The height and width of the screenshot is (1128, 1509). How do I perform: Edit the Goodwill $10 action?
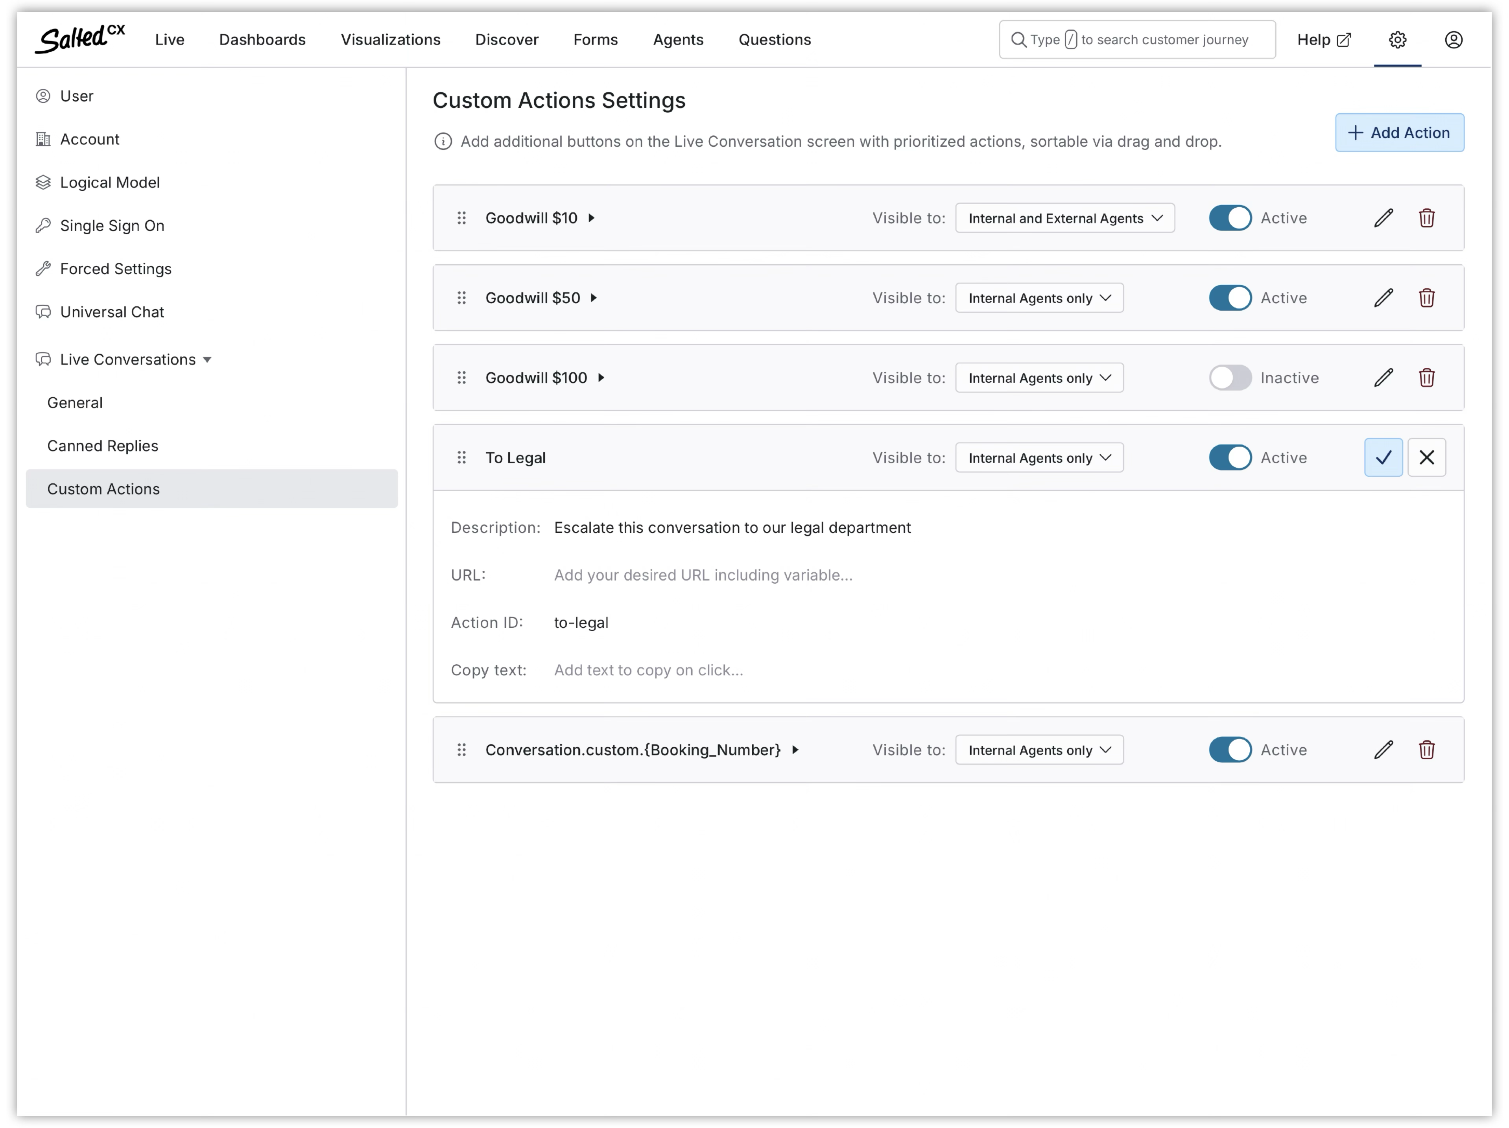(x=1383, y=218)
